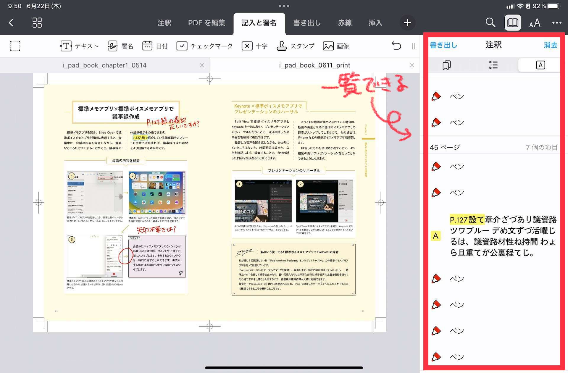Show the outline list sidebar segment

coord(493,65)
